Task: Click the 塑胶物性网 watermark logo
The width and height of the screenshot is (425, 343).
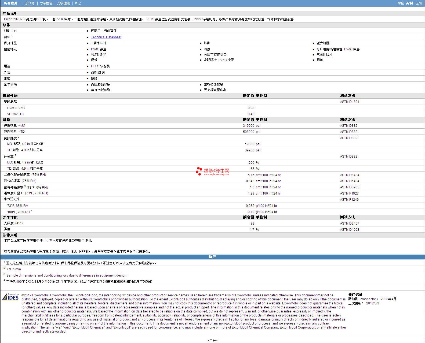Action: click(213, 171)
